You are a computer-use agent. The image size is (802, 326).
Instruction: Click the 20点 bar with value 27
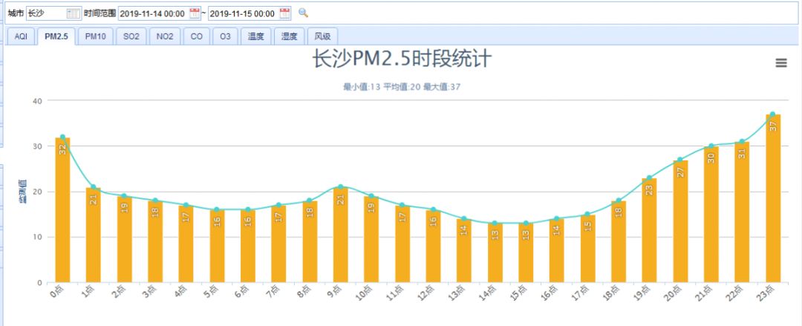(x=679, y=221)
